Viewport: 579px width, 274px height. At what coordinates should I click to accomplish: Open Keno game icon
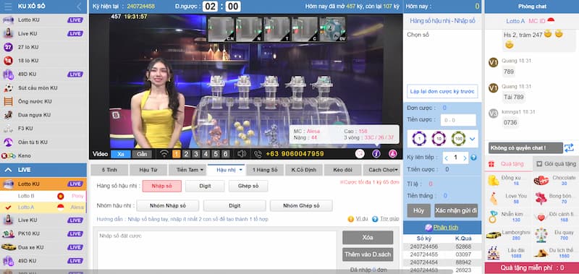(x=8, y=156)
